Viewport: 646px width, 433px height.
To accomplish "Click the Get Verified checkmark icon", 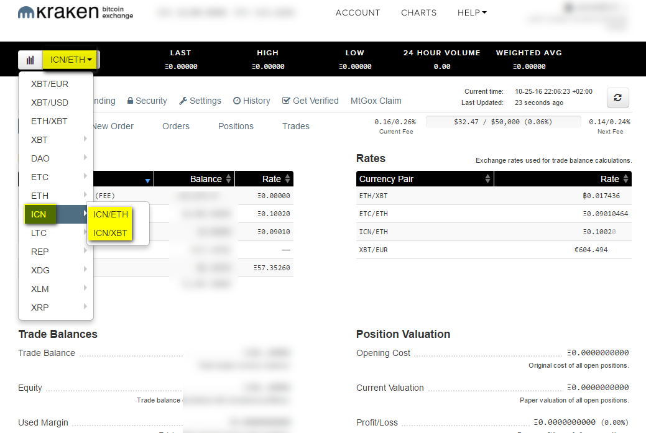I will coord(286,101).
